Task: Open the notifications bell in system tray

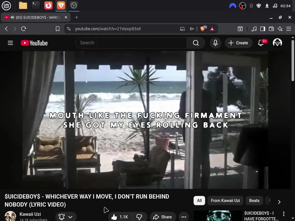Action: 267,6
